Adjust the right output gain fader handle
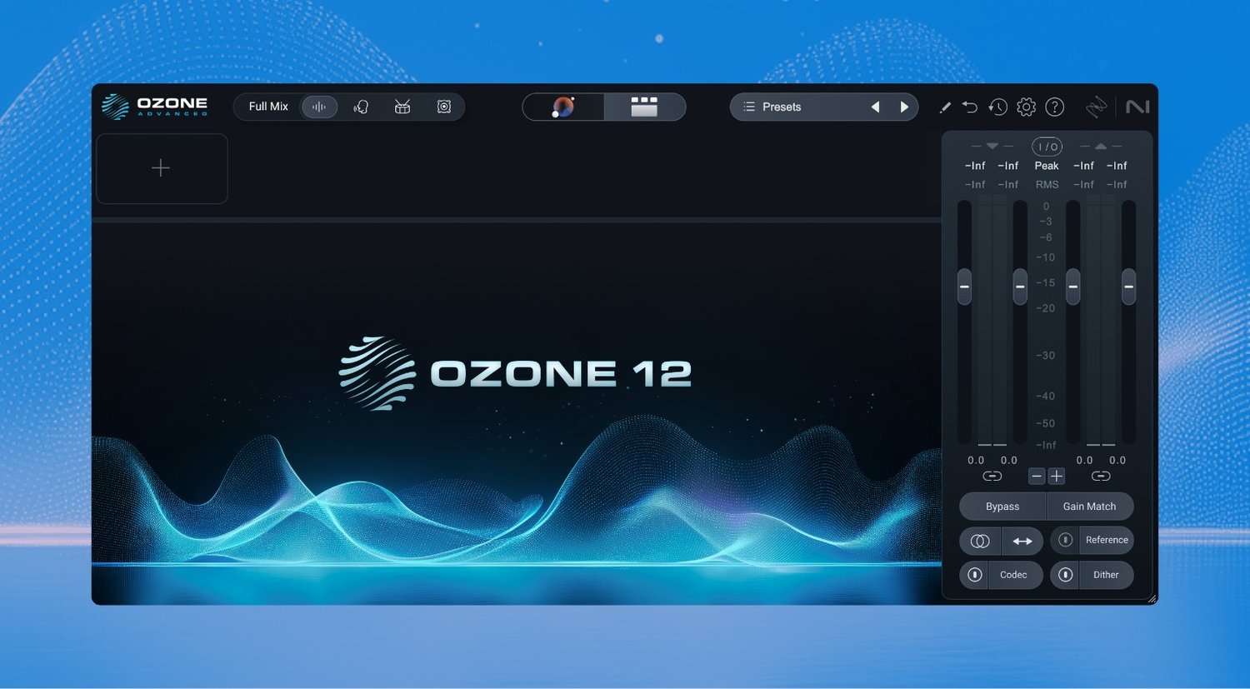 click(1129, 287)
